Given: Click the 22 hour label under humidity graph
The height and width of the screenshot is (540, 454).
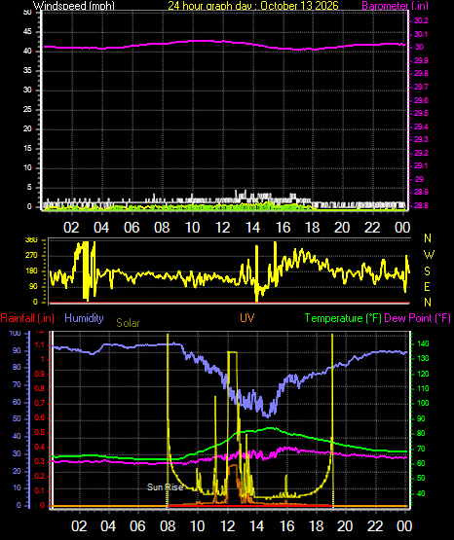Looking at the screenshot, I should tap(375, 526).
